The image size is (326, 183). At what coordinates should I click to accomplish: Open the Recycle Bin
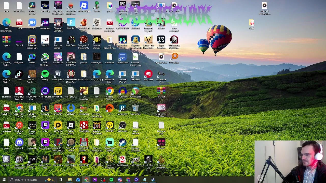pos(135,109)
